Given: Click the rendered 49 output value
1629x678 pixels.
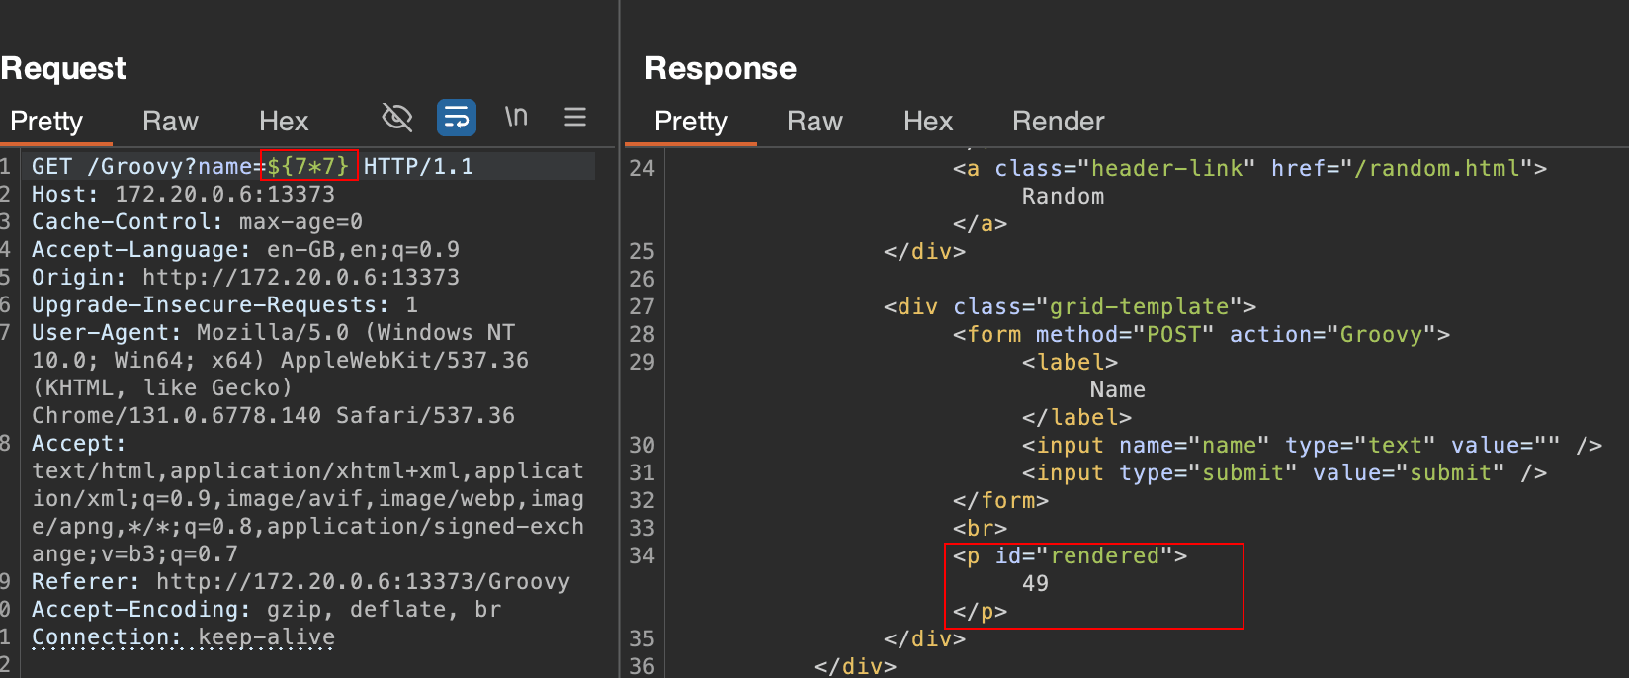Looking at the screenshot, I should tap(1035, 584).
